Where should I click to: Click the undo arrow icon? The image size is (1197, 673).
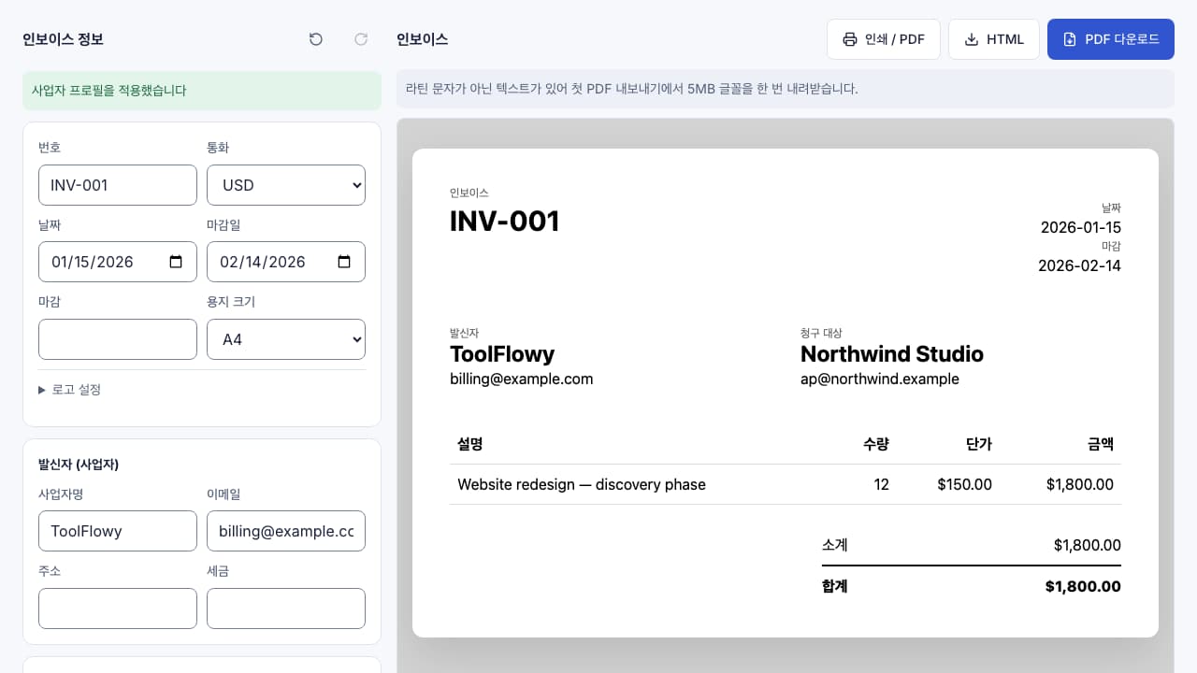[316, 39]
